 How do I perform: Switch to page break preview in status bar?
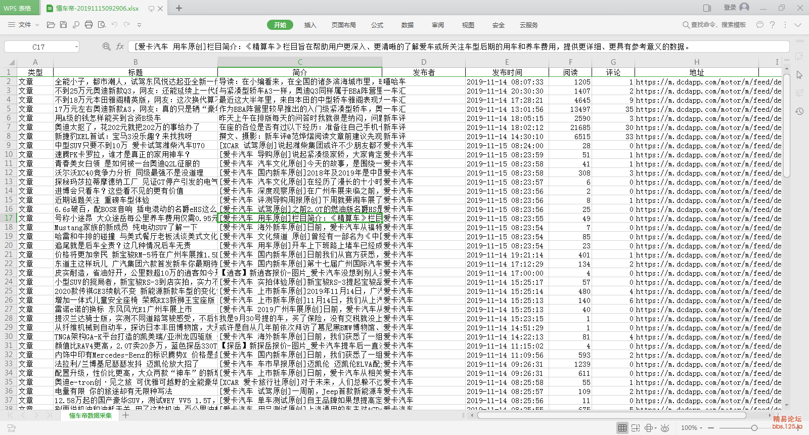(x=636, y=428)
